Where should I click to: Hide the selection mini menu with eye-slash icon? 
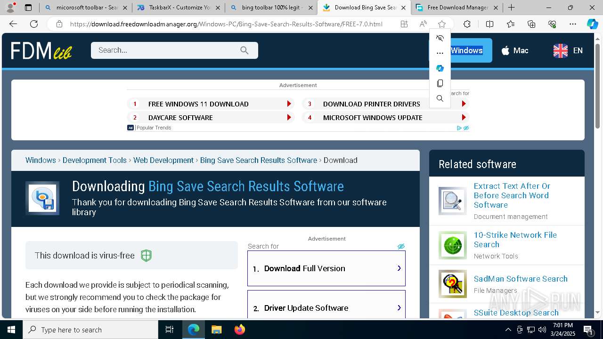440,38
